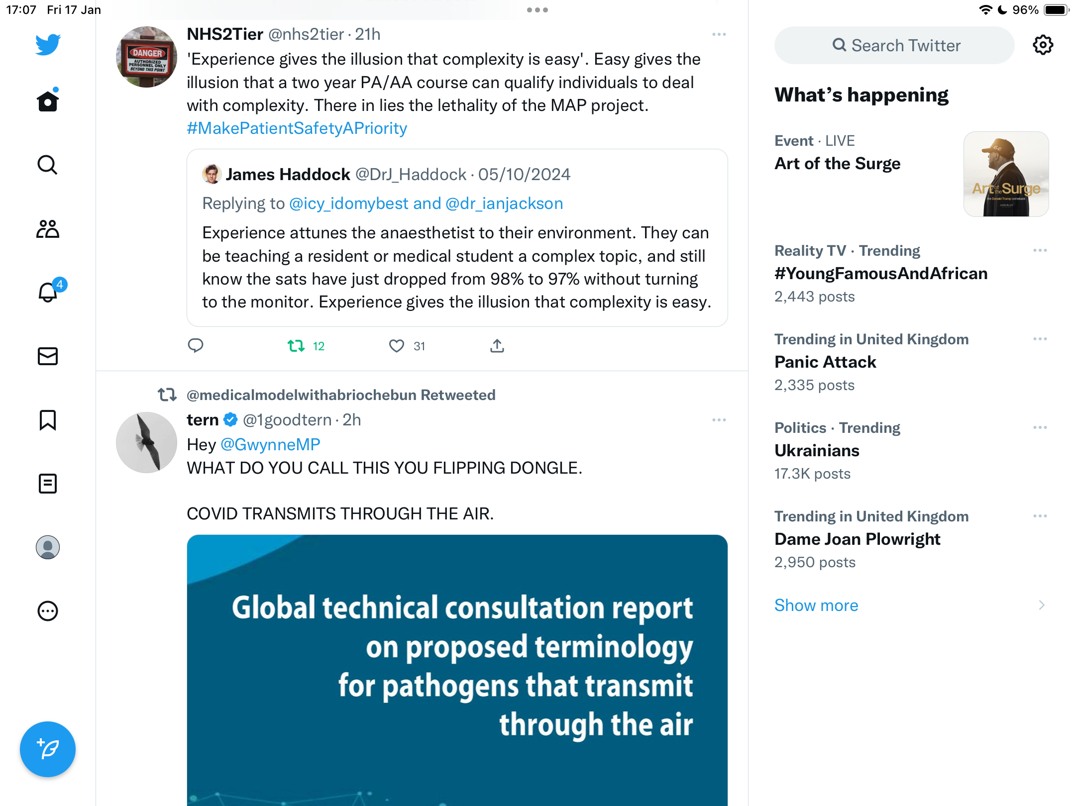The width and height of the screenshot is (1075, 806).
Task: Share the NHS2Tier tweet
Action: click(497, 346)
